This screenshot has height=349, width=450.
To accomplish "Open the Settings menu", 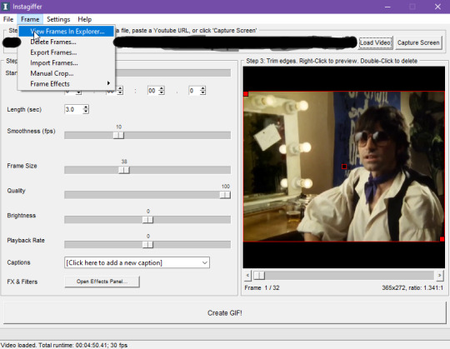I will (58, 19).
